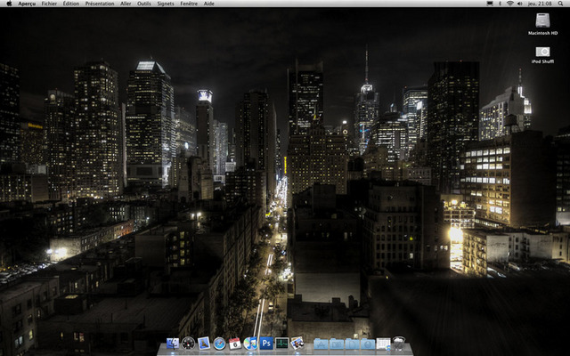Select the iPod Shuffle desktop icon
Screen dimensions: 570x356
(541, 53)
